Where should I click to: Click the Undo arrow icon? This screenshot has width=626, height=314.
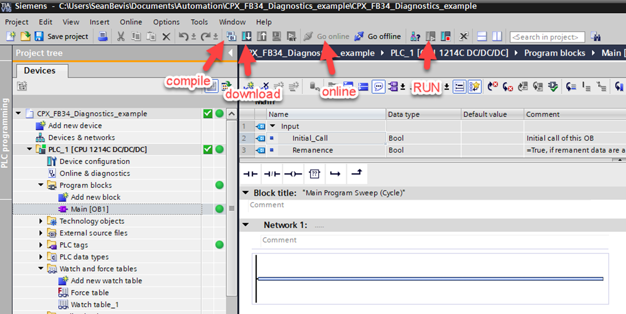tap(184, 37)
